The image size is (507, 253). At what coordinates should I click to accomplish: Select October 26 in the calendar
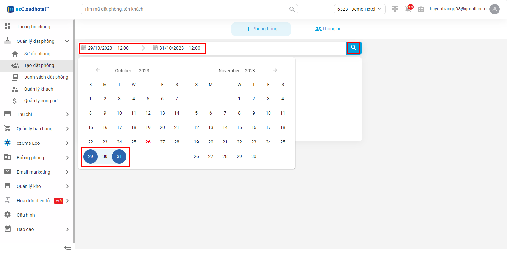pos(148,142)
